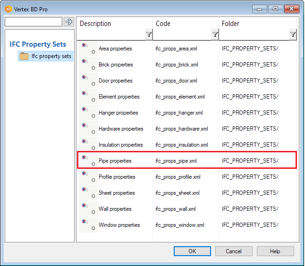Select the Window properties description
The height and width of the screenshot is (266, 305).
pyautogui.click(x=119, y=225)
